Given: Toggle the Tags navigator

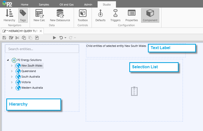Looking at the screenshot, I should [x=23, y=15].
